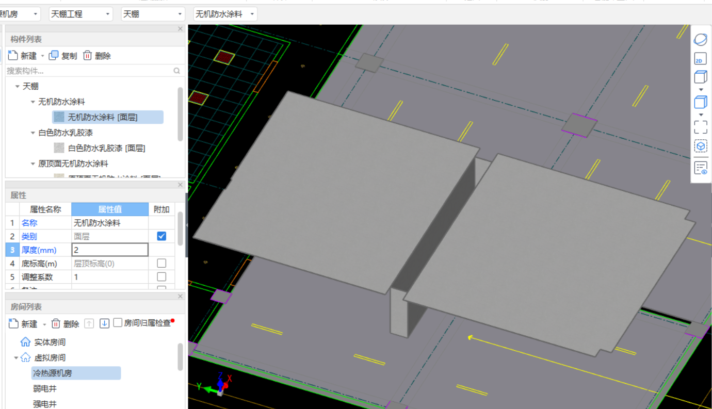
Task: Click the gray swatch of 白色防水乳胶漆 [面层]
Action: (x=59, y=148)
